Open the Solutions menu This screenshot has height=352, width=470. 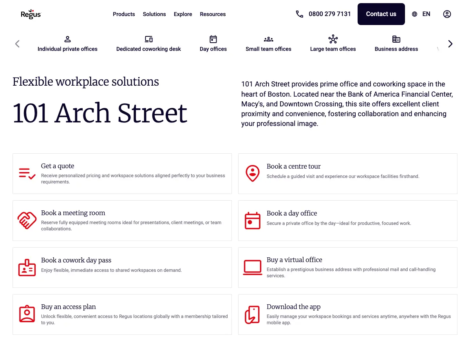click(x=154, y=14)
